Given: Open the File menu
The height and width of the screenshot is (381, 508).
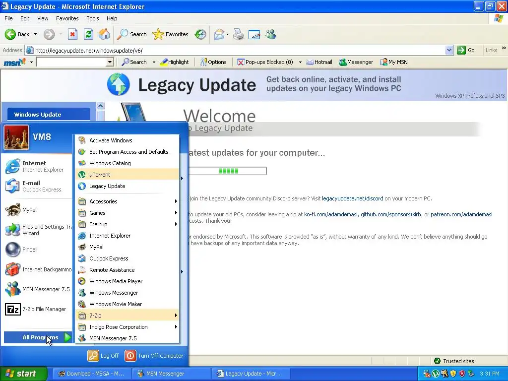Looking at the screenshot, I should 8,18.
